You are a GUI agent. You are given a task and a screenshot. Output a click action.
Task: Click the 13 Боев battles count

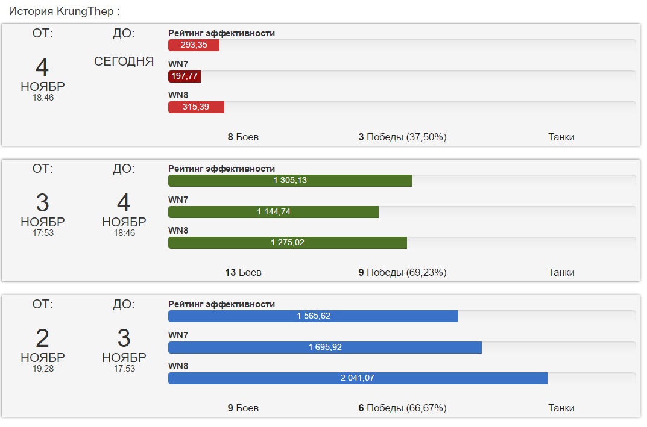(x=243, y=272)
